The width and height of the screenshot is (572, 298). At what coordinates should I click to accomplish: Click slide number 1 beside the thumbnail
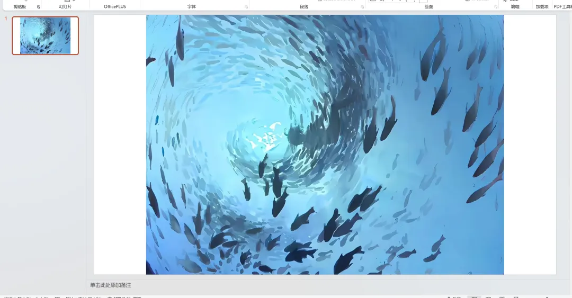click(6, 19)
